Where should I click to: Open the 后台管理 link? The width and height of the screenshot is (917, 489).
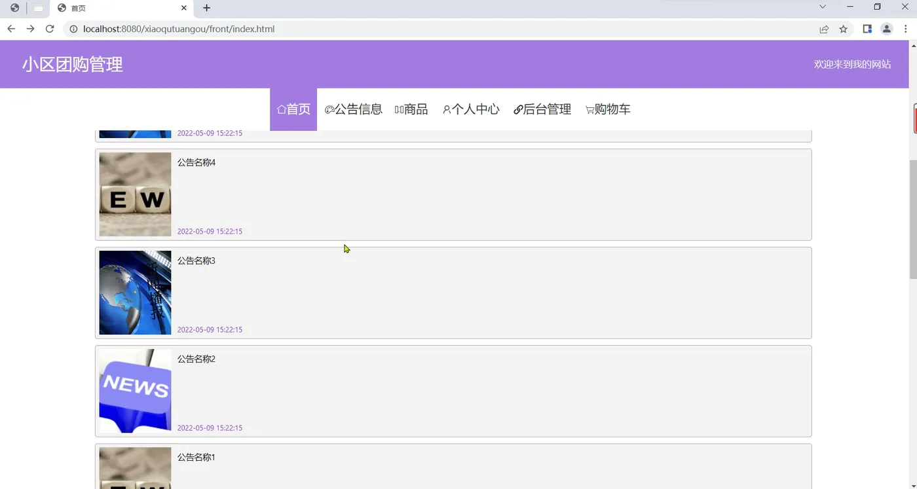point(542,109)
